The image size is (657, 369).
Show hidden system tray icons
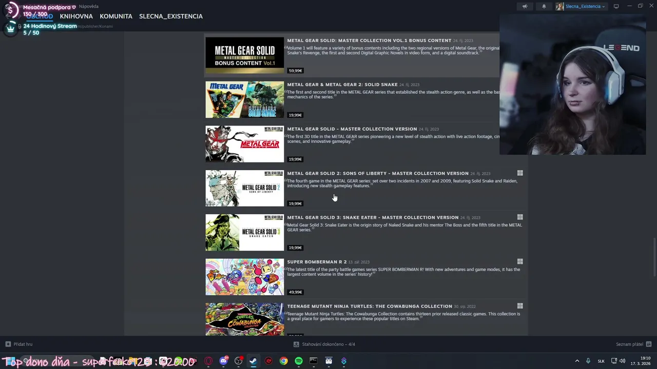[x=577, y=361]
